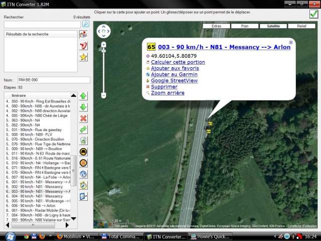Image resolution: width=321 pixels, height=241 pixels.
Task: Move selected step up with green arrow
Action: pyautogui.click(x=84, y=95)
